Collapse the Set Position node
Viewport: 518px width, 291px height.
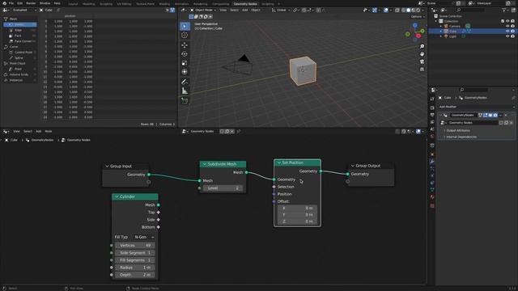278,162
